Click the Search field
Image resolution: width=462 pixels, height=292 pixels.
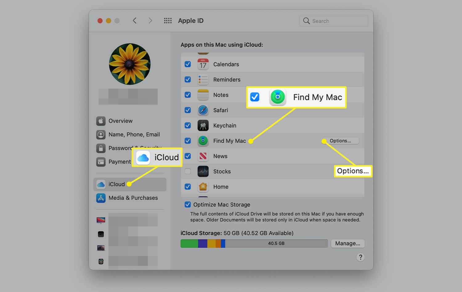(x=334, y=21)
